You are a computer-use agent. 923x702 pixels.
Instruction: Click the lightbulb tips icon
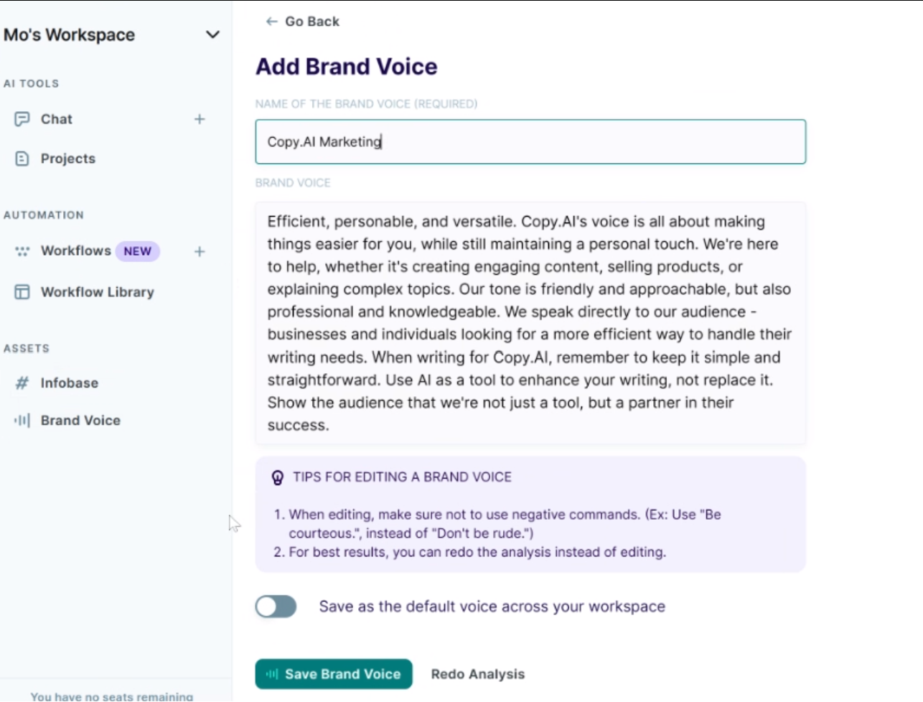278,477
